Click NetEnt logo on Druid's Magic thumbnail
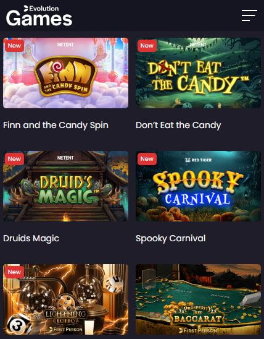The height and width of the screenshot is (339, 264). (x=65, y=158)
